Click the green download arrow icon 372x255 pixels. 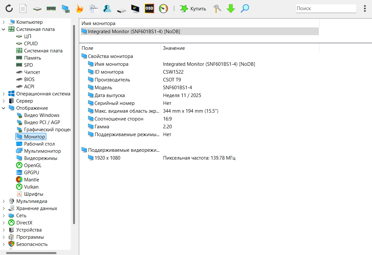pyautogui.click(x=231, y=9)
